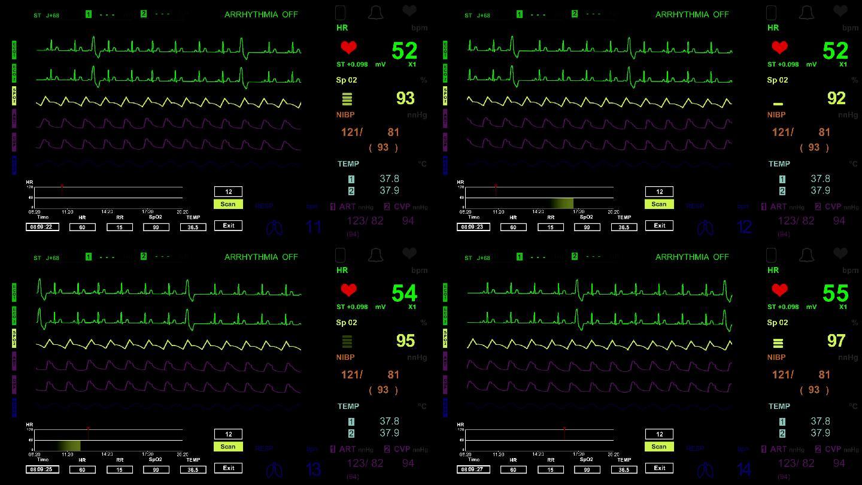Tap the red heartbeat icon beside HR 52 on the SpO2 93 monitor
The image size is (862, 485).
[x=348, y=47]
